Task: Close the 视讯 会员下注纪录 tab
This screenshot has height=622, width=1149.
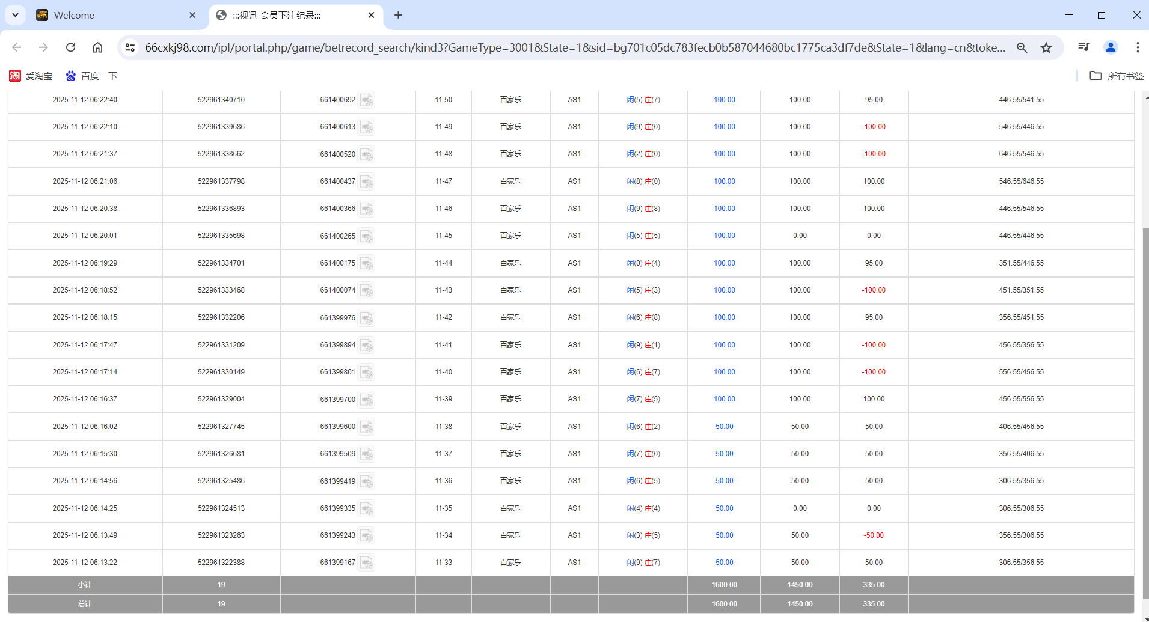Action: point(371,15)
